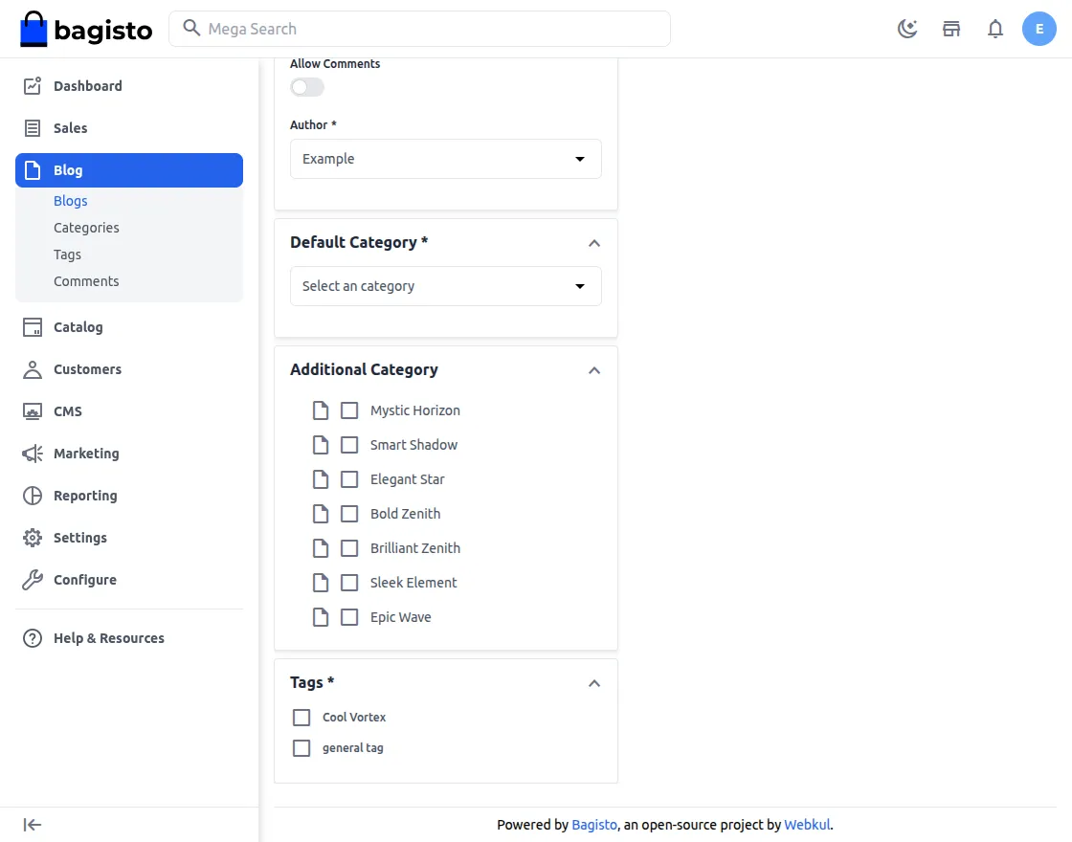
Task: Click the Dashboard chart icon
Action: [33, 85]
